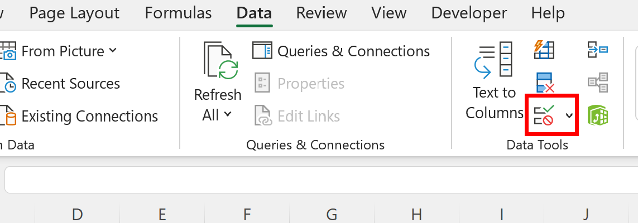Screen dimensions: 638x223
Task: Click the Relationships icon
Action: point(598,83)
